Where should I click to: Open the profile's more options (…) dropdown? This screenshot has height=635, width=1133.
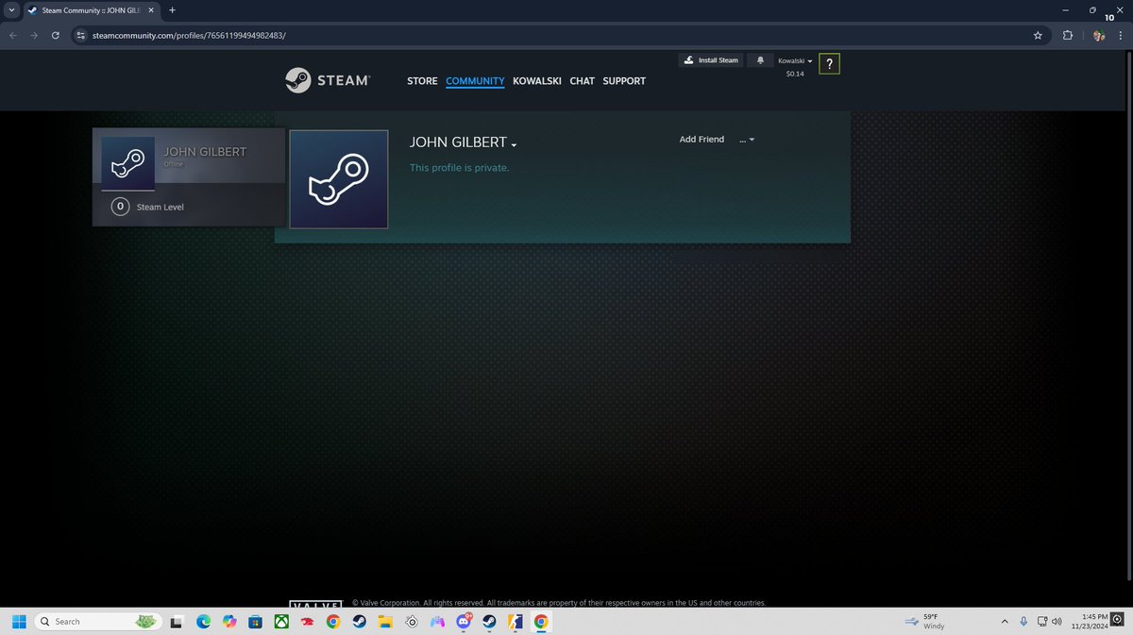(747, 140)
